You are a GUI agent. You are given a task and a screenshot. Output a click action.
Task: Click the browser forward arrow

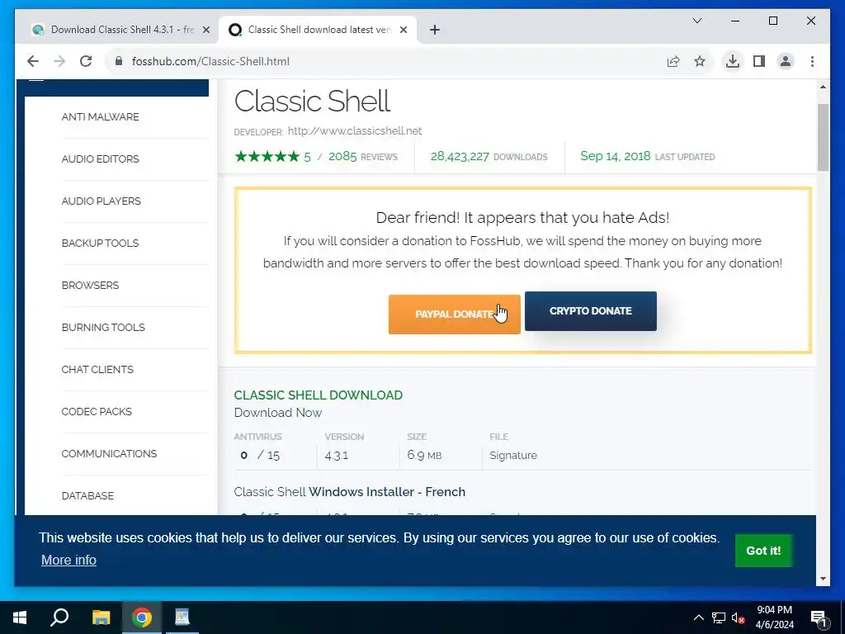(x=59, y=61)
